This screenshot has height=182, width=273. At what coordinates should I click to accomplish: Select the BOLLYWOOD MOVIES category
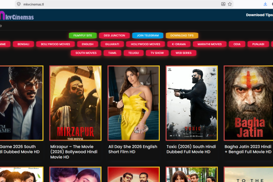pos(56,44)
